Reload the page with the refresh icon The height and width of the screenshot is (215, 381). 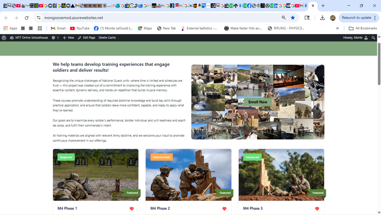27,18
